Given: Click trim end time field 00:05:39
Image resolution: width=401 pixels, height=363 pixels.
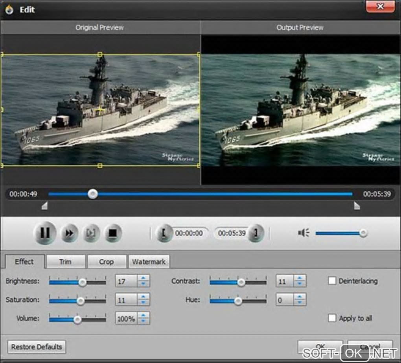Looking at the screenshot, I should [232, 233].
